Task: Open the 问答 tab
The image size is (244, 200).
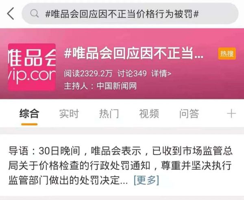Action: pyautogui.click(x=189, y=114)
